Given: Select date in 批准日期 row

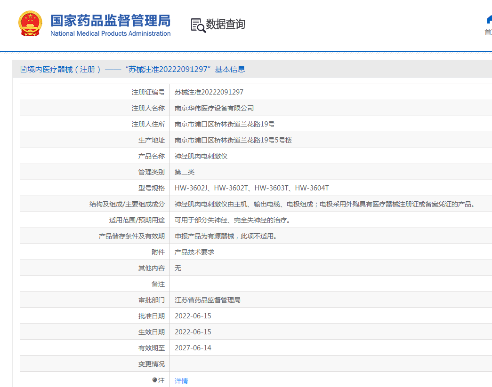Looking at the screenshot, I should (x=193, y=316).
